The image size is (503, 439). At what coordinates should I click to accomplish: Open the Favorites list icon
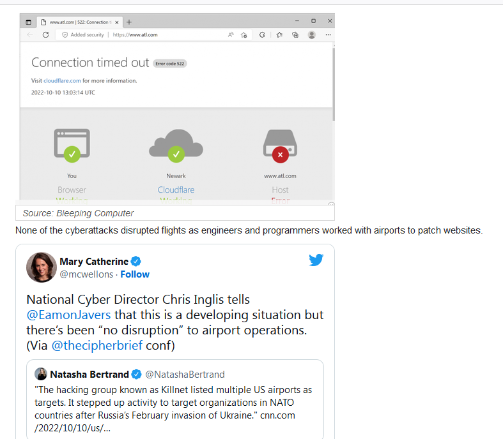(x=279, y=34)
